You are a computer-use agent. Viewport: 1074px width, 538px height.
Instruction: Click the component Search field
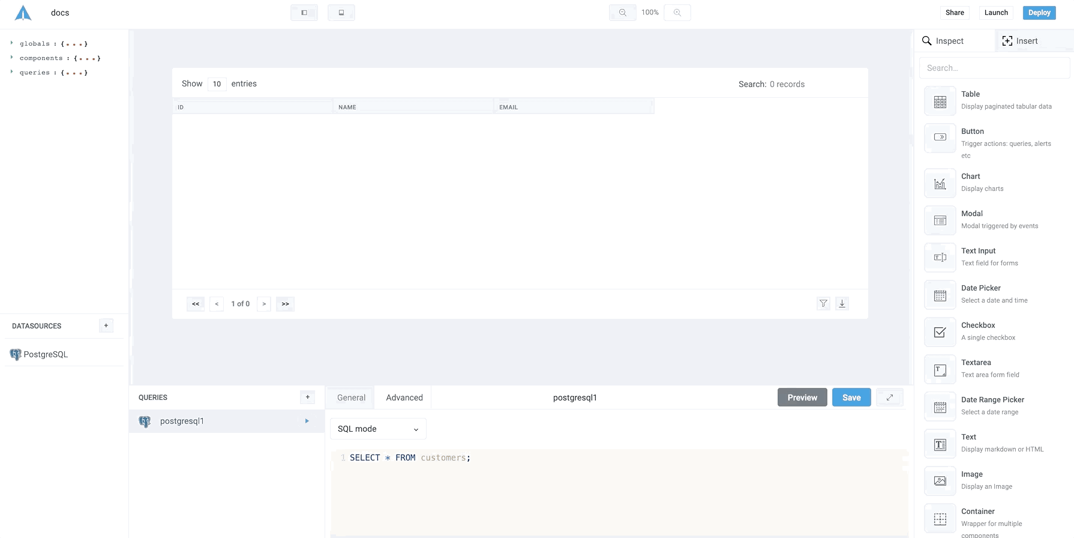point(994,68)
